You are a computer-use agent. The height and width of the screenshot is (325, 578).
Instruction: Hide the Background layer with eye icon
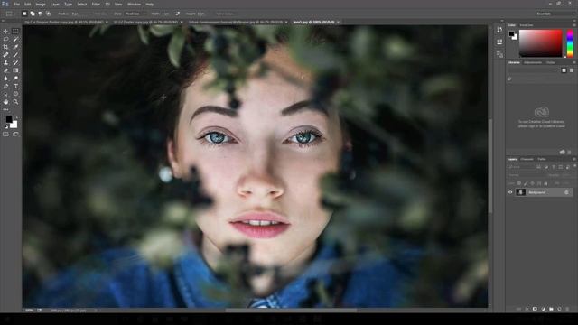pyautogui.click(x=510, y=192)
